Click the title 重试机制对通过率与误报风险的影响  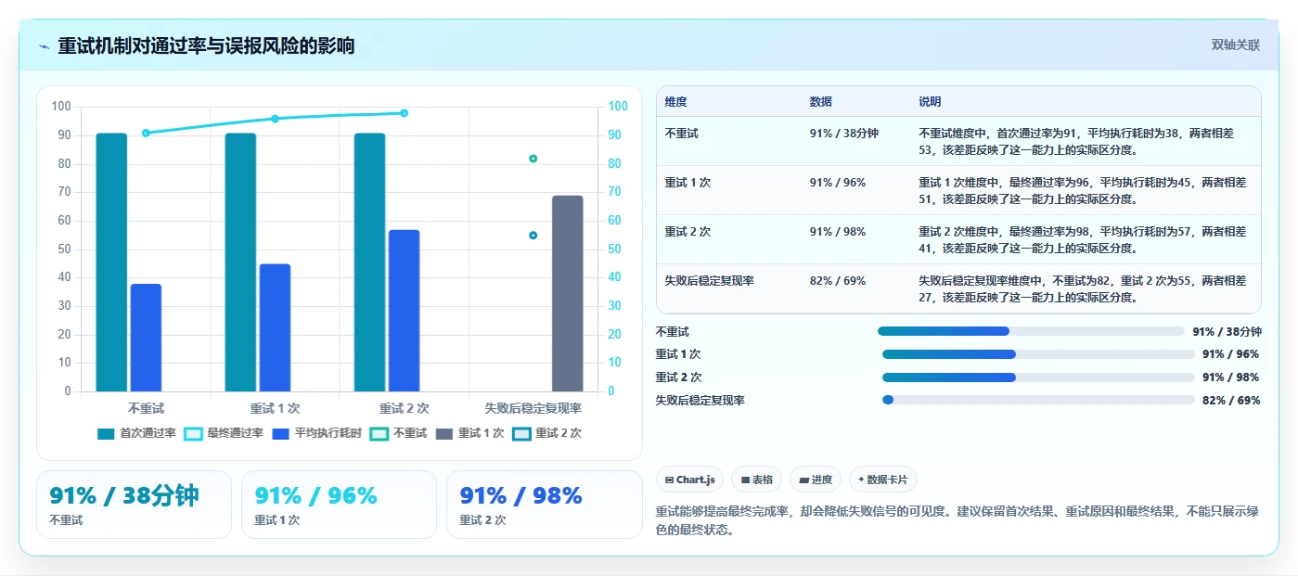[206, 45]
